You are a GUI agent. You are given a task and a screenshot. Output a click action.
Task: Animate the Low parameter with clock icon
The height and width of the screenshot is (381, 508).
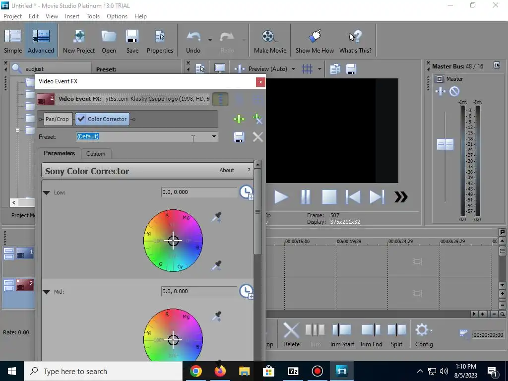click(x=246, y=192)
